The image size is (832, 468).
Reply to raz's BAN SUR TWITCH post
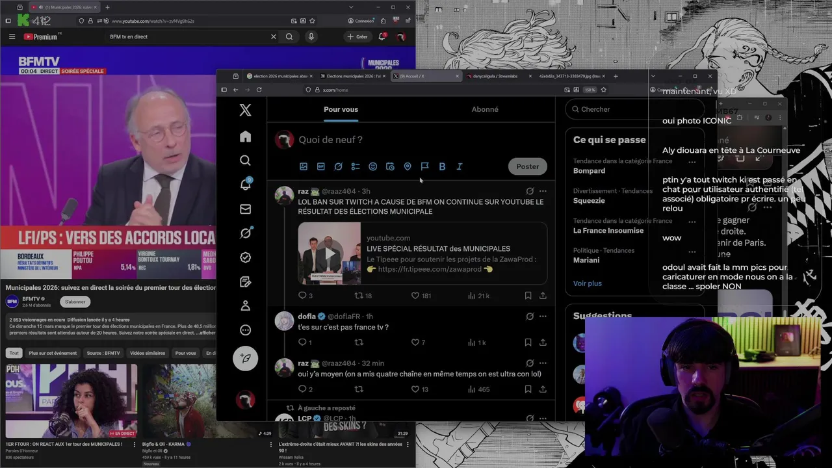click(x=305, y=296)
